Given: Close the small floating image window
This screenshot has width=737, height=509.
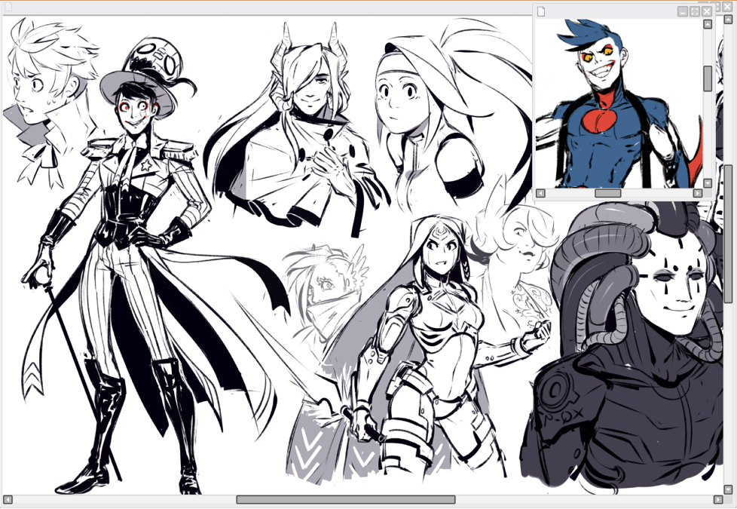Looking at the screenshot, I should 707,12.
